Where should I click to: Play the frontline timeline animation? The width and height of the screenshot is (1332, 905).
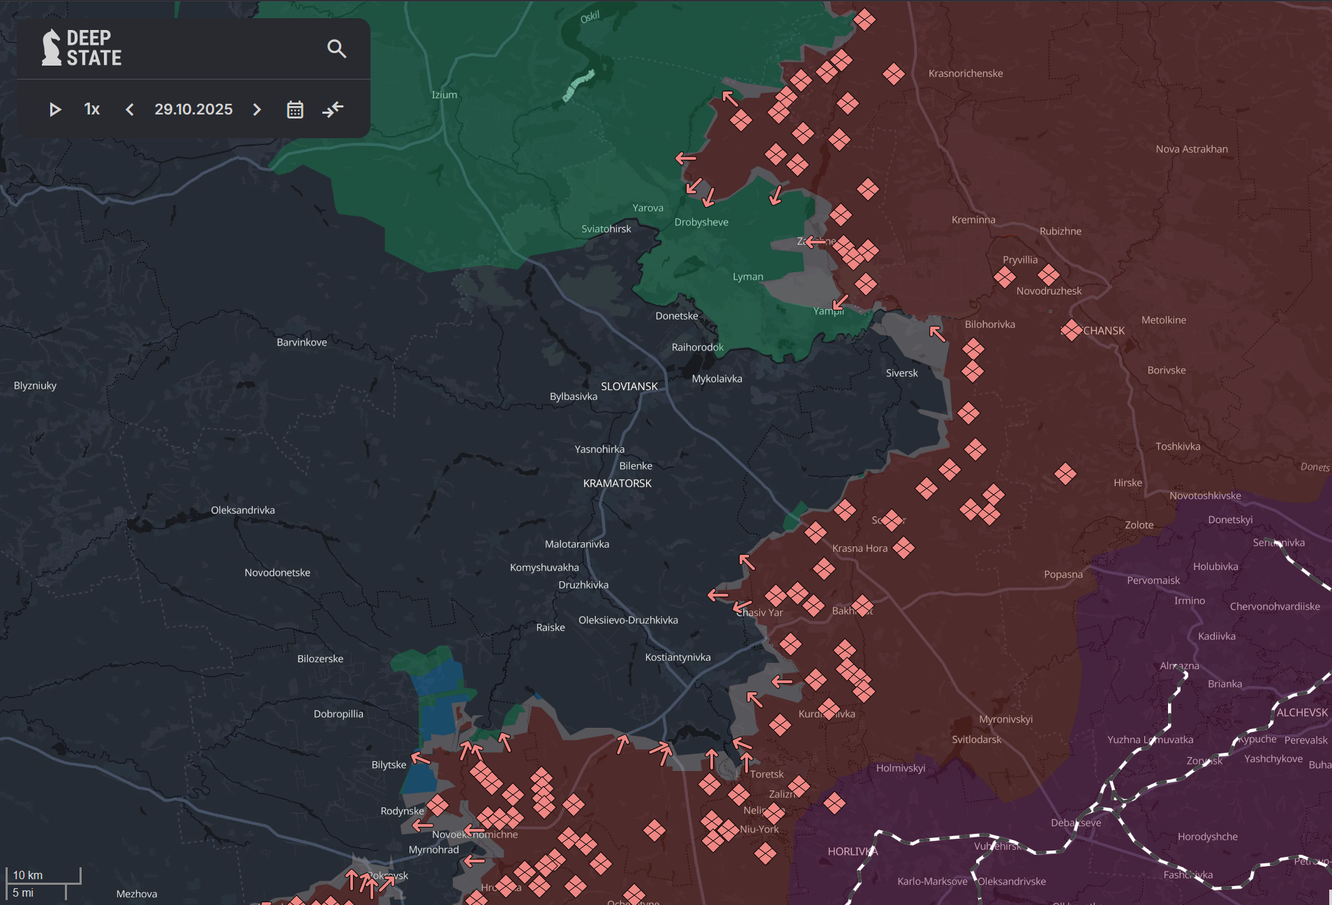pyautogui.click(x=56, y=109)
